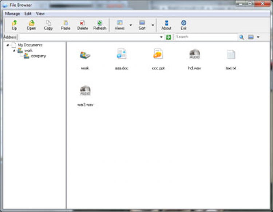Click inside the Search input field
Screen dimensions: 273x212
click(206, 37)
